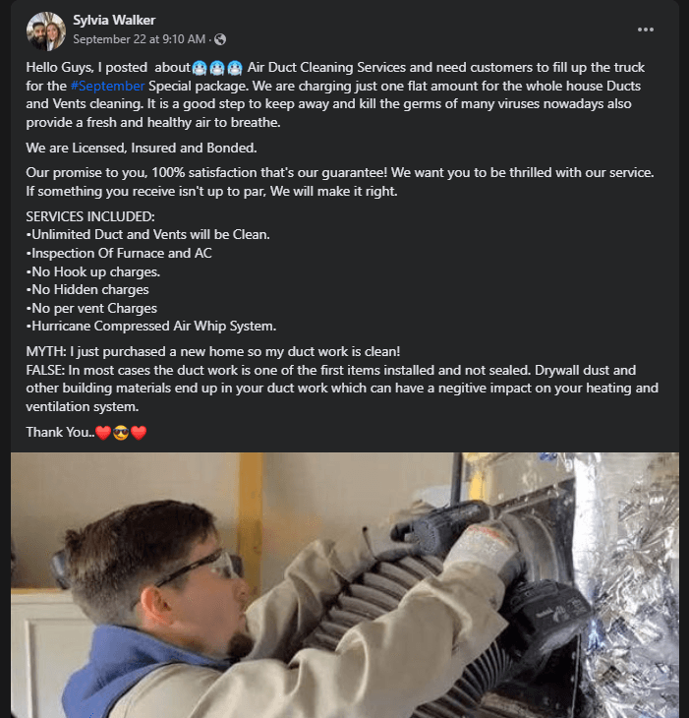Click "We are Licensed, Insured and Bonded." line
Screen dimensions: 689x718
coord(142,148)
